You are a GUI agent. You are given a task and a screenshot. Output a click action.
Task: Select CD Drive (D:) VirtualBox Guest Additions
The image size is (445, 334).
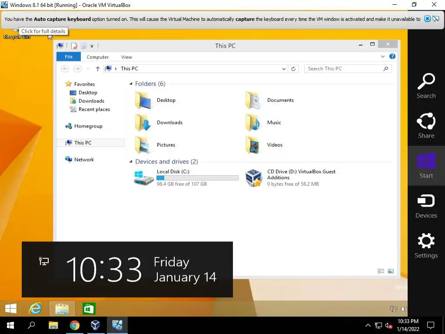290,178
